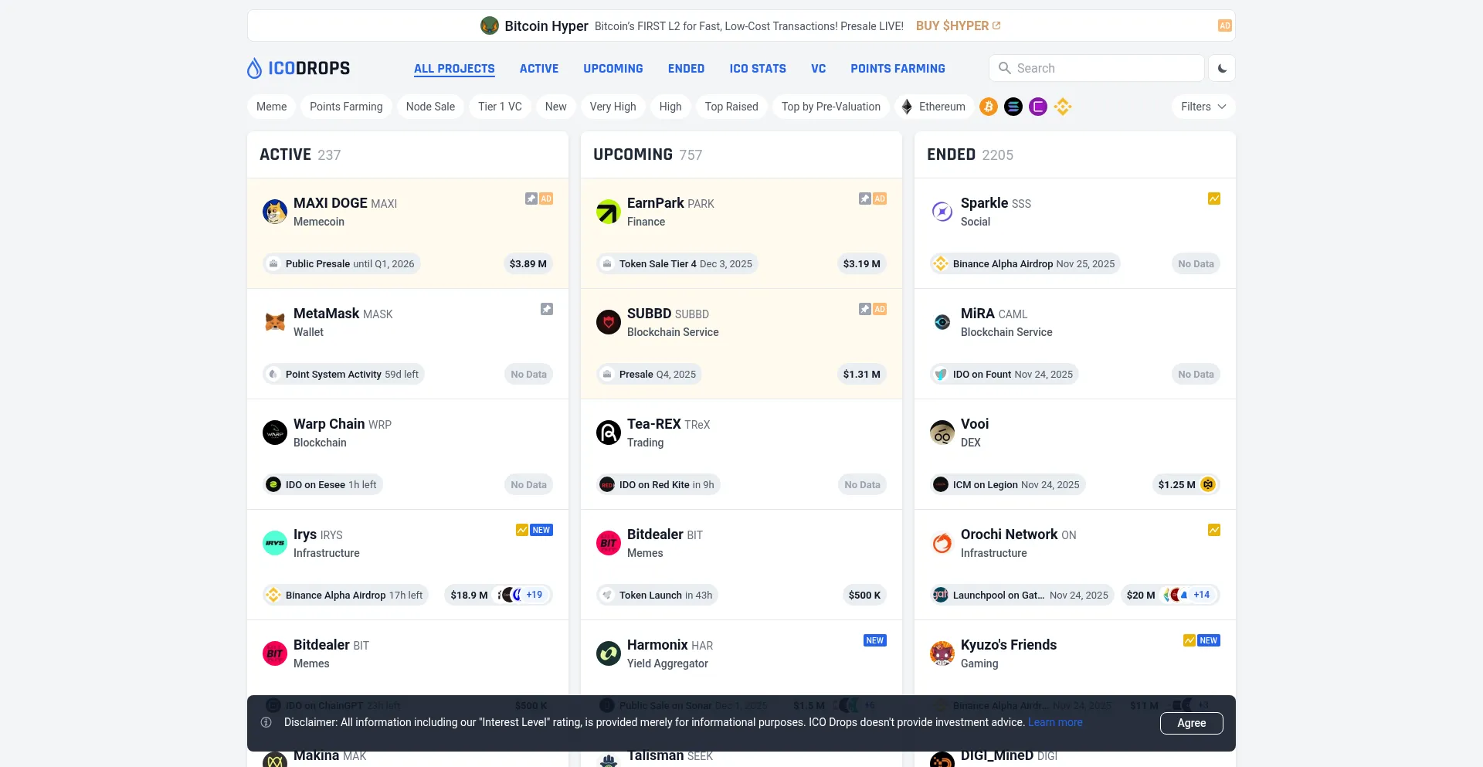Filter by Solana chain icon

click(1013, 107)
